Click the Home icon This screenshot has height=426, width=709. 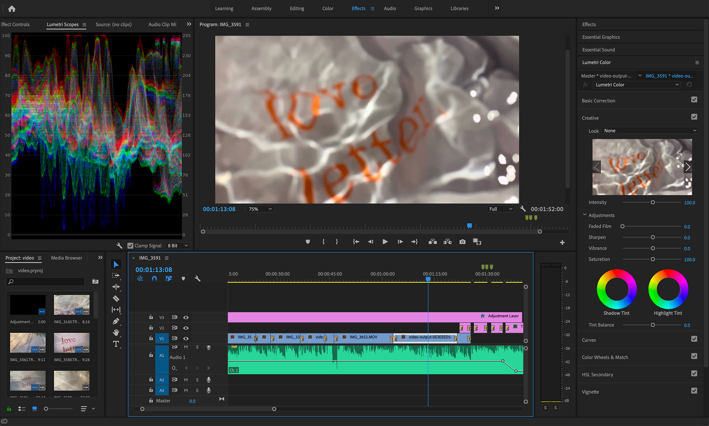coord(12,8)
